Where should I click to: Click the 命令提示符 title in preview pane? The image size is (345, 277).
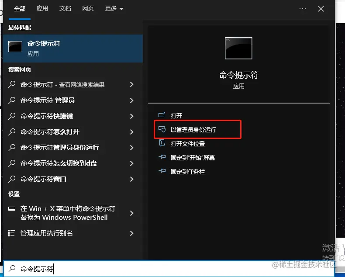[x=239, y=75]
